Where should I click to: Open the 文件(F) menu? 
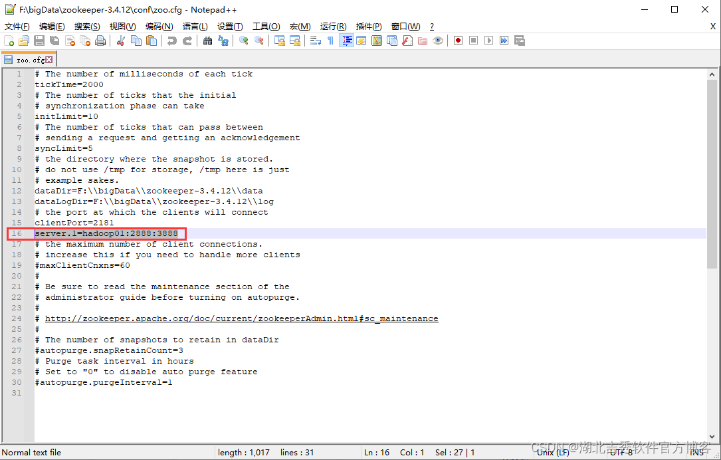[x=17, y=26]
